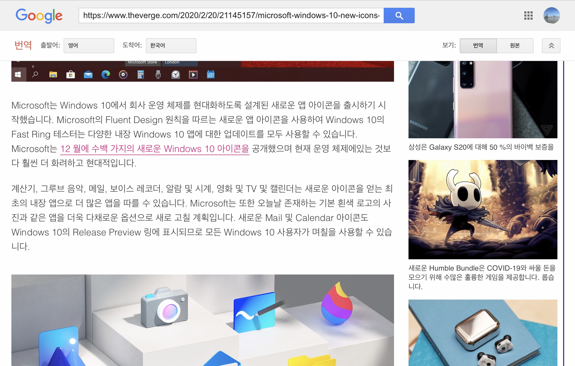This screenshot has width=575, height=366.
Task: Click the first article paragraph beginning Microsoft는 Windows 10에서
Action: click(201, 134)
